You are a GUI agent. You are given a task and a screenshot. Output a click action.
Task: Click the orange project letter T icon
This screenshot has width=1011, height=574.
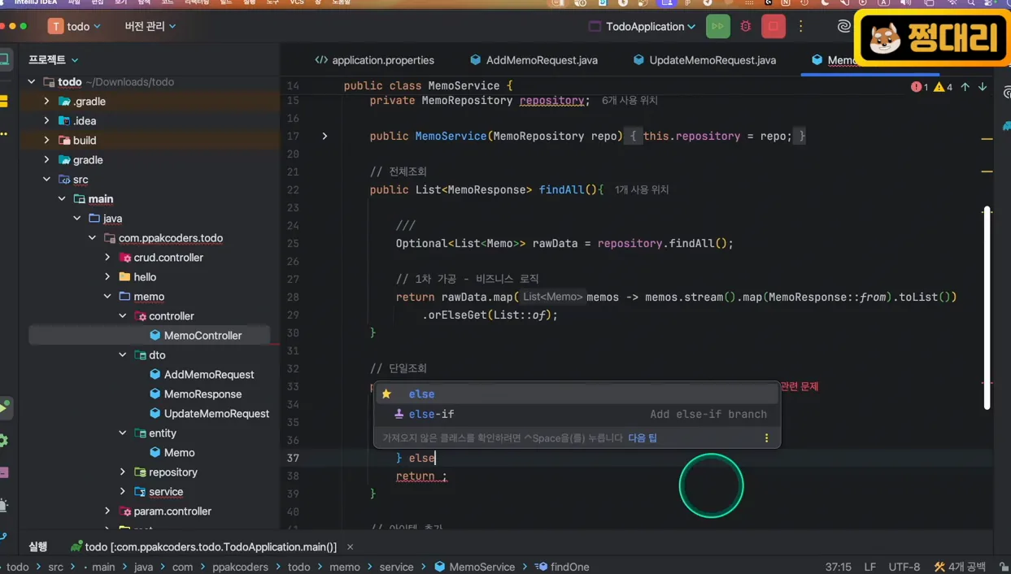tap(55, 27)
